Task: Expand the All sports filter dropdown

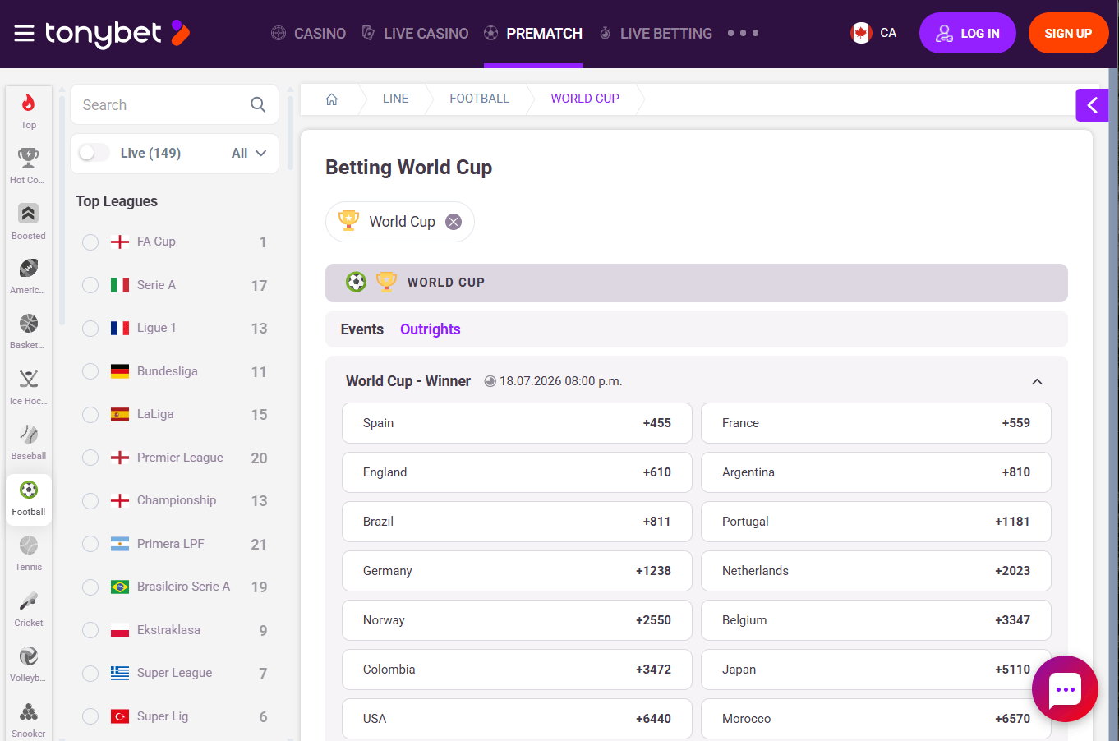Action: click(247, 153)
